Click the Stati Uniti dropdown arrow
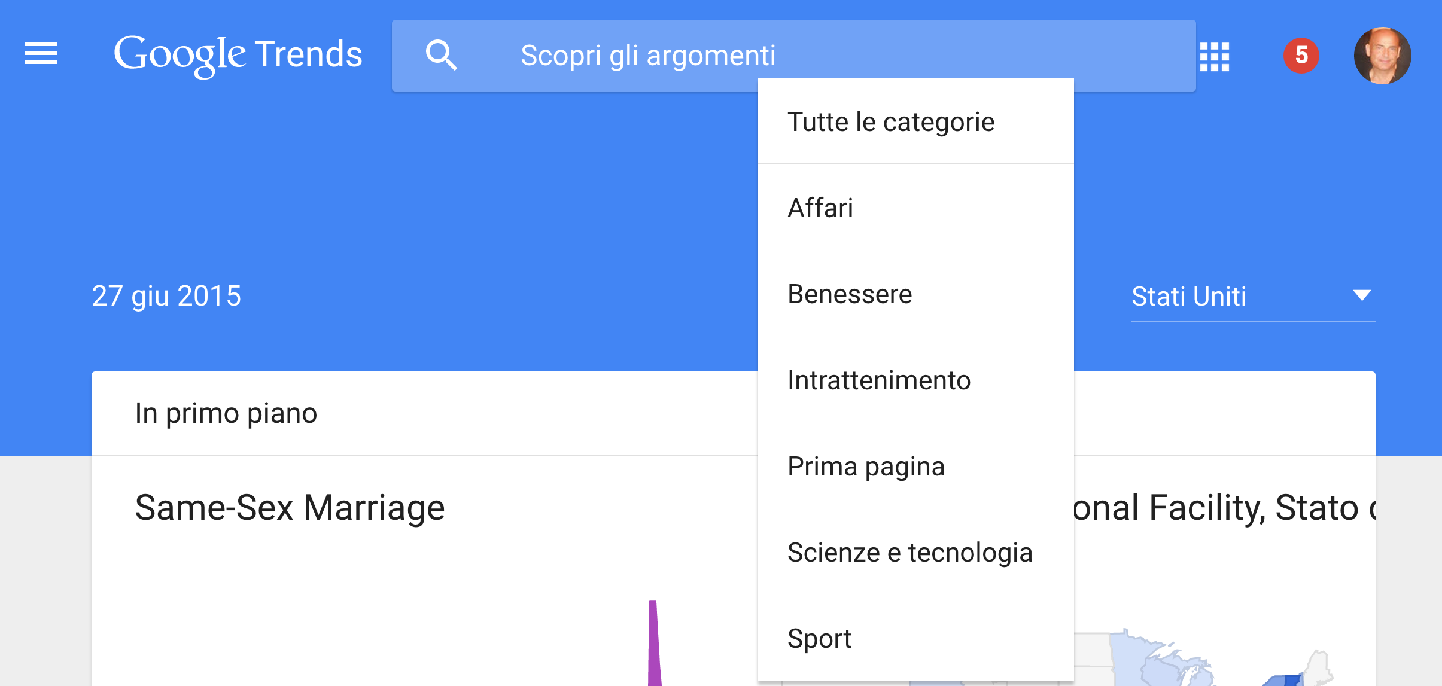 tap(1362, 295)
